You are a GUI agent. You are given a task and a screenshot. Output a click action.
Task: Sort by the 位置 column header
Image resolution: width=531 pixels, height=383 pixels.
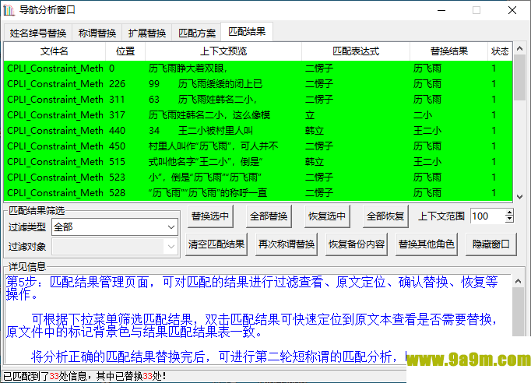[x=125, y=51]
